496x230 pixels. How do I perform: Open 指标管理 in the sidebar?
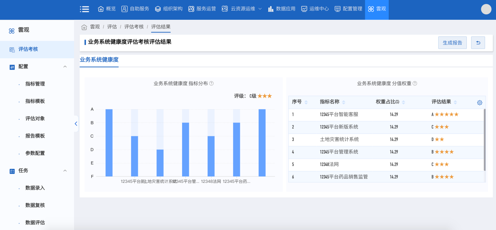pyautogui.click(x=35, y=84)
